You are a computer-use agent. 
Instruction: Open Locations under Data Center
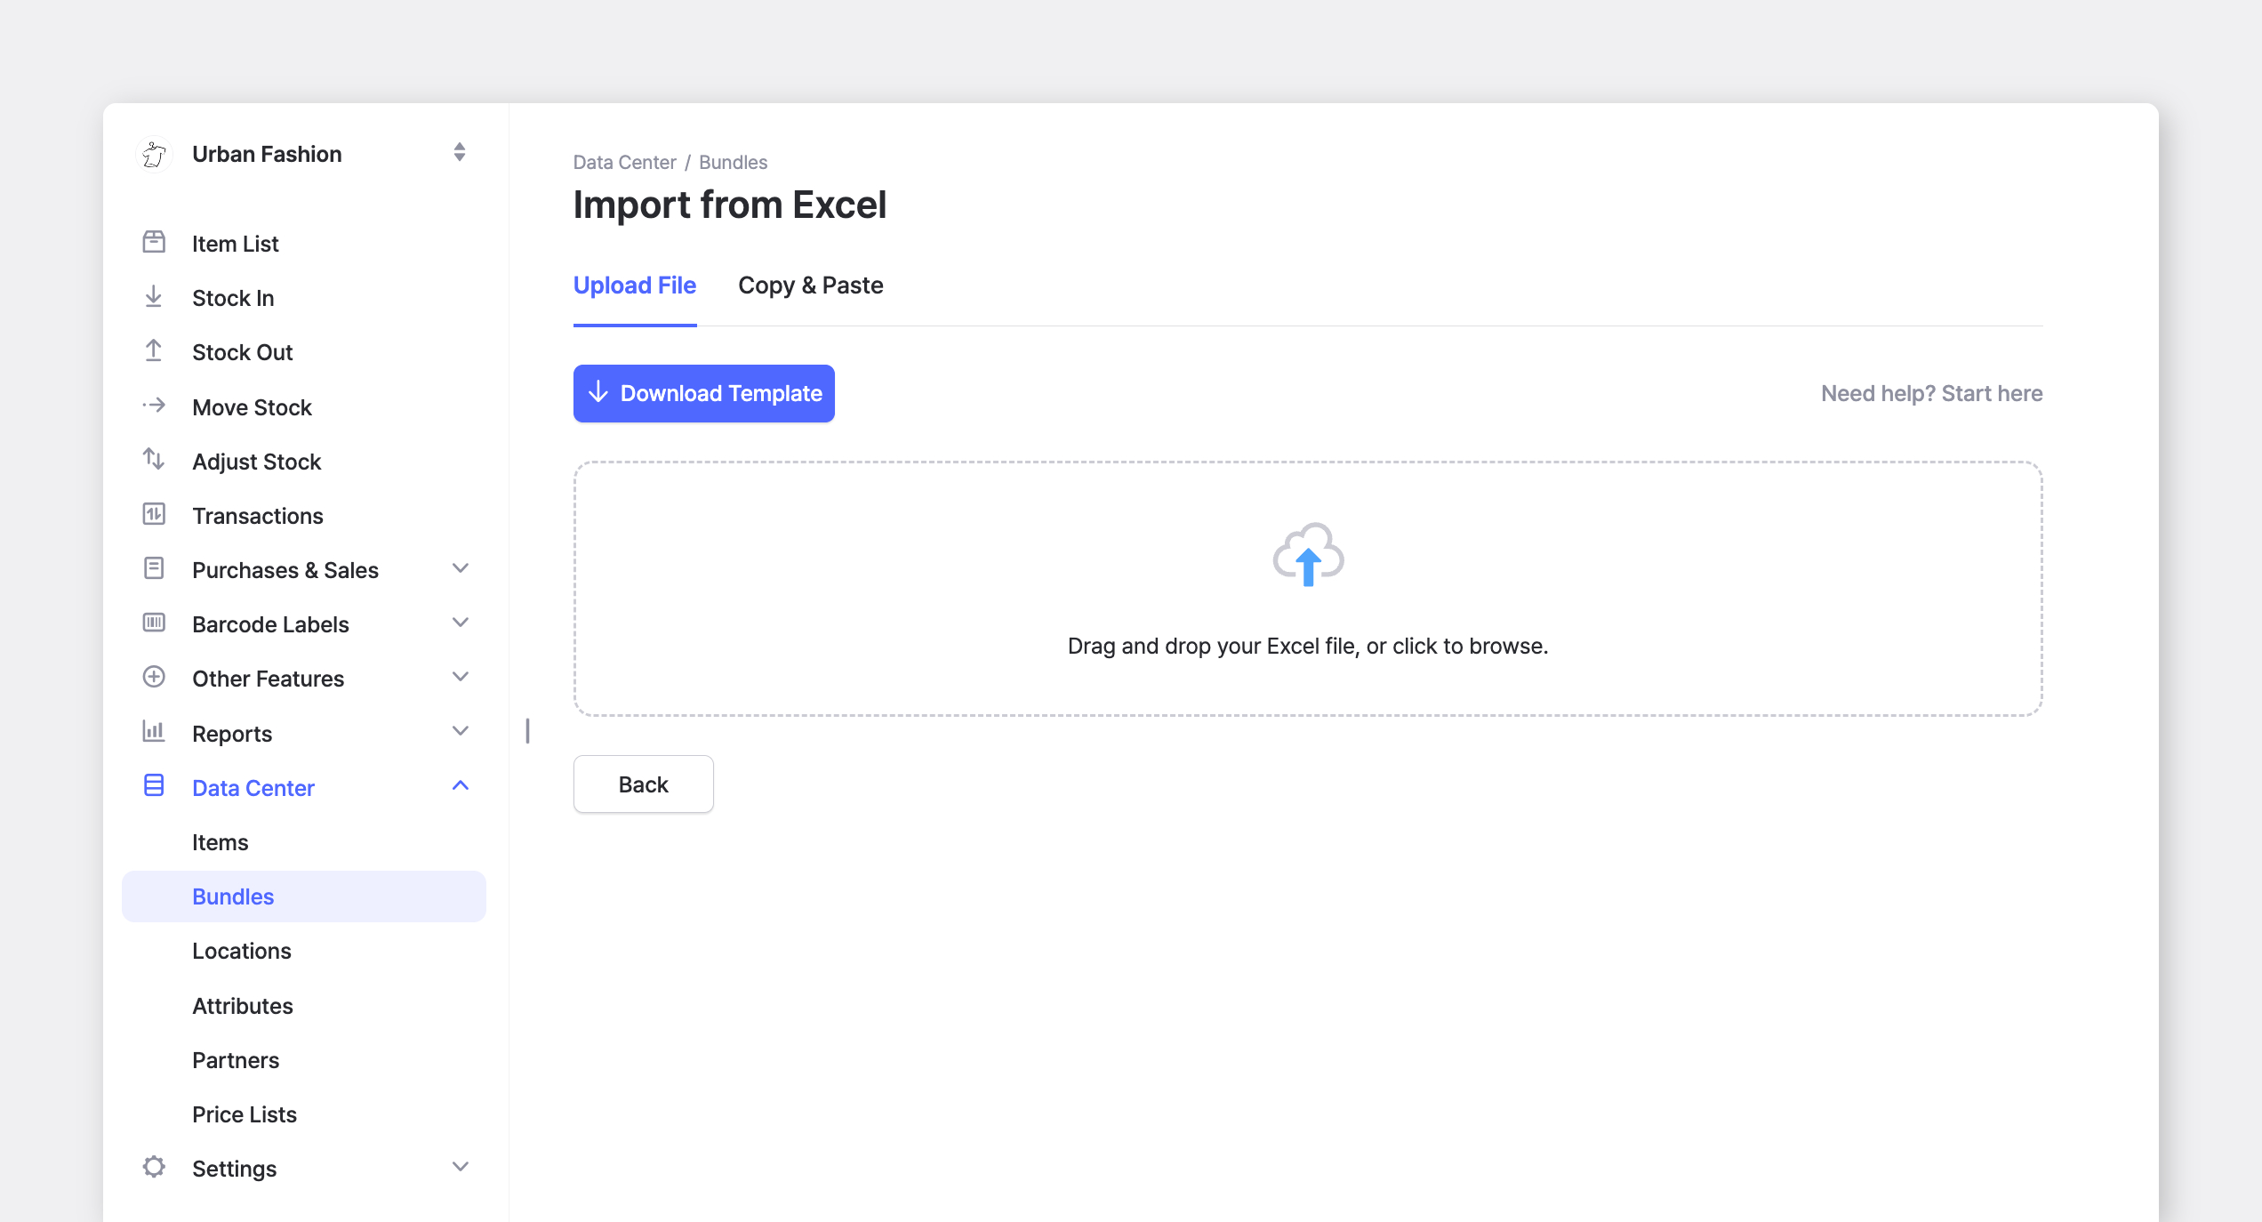(x=242, y=952)
